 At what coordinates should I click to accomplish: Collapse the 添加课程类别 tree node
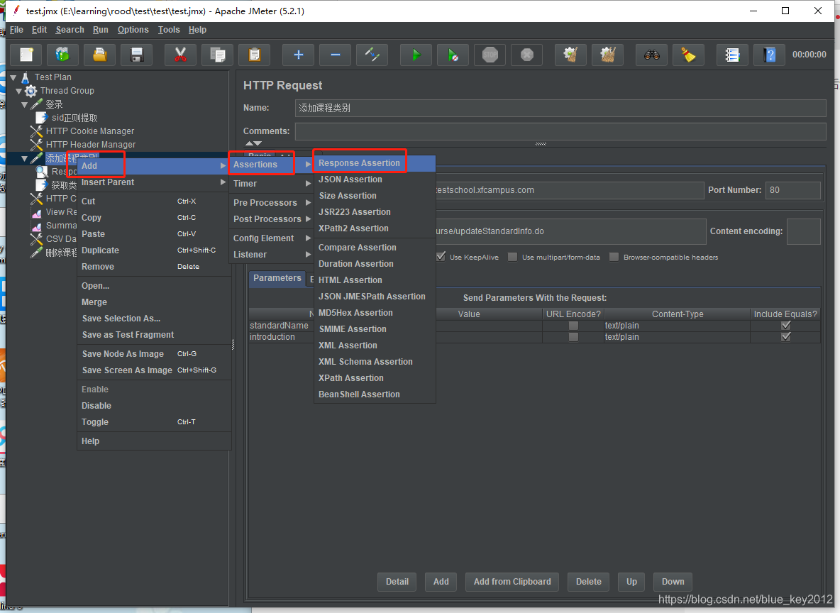coord(25,159)
